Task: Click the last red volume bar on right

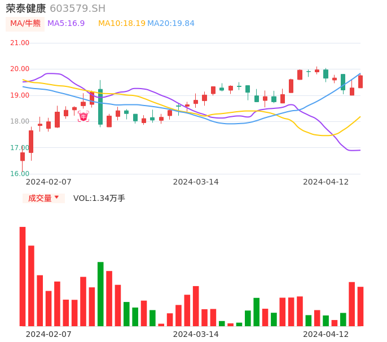Action: (360, 306)
